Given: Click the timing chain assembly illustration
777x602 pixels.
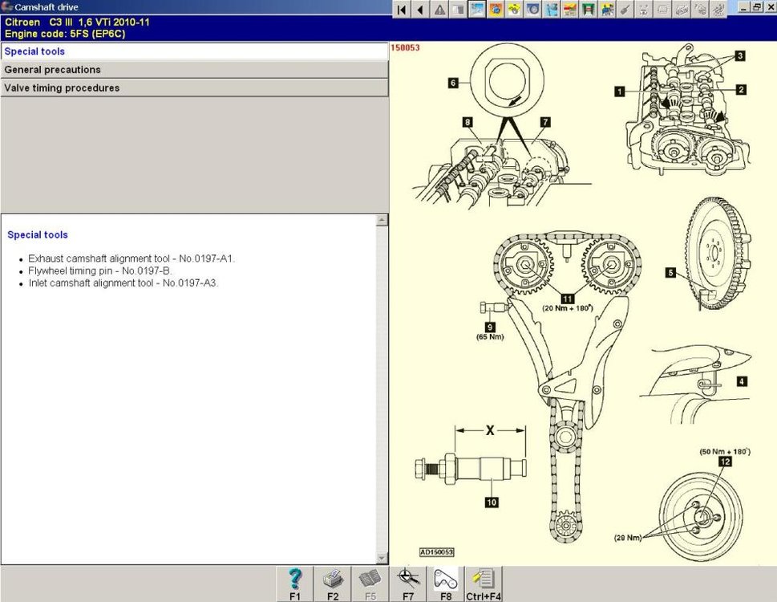Looking at the screenshot, I should click(568, 387).
